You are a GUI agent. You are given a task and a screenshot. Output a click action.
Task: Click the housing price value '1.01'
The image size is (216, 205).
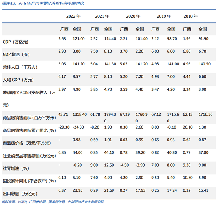(108, 140)
